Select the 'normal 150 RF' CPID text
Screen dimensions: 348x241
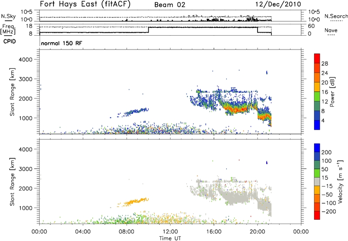pos(61,43)
